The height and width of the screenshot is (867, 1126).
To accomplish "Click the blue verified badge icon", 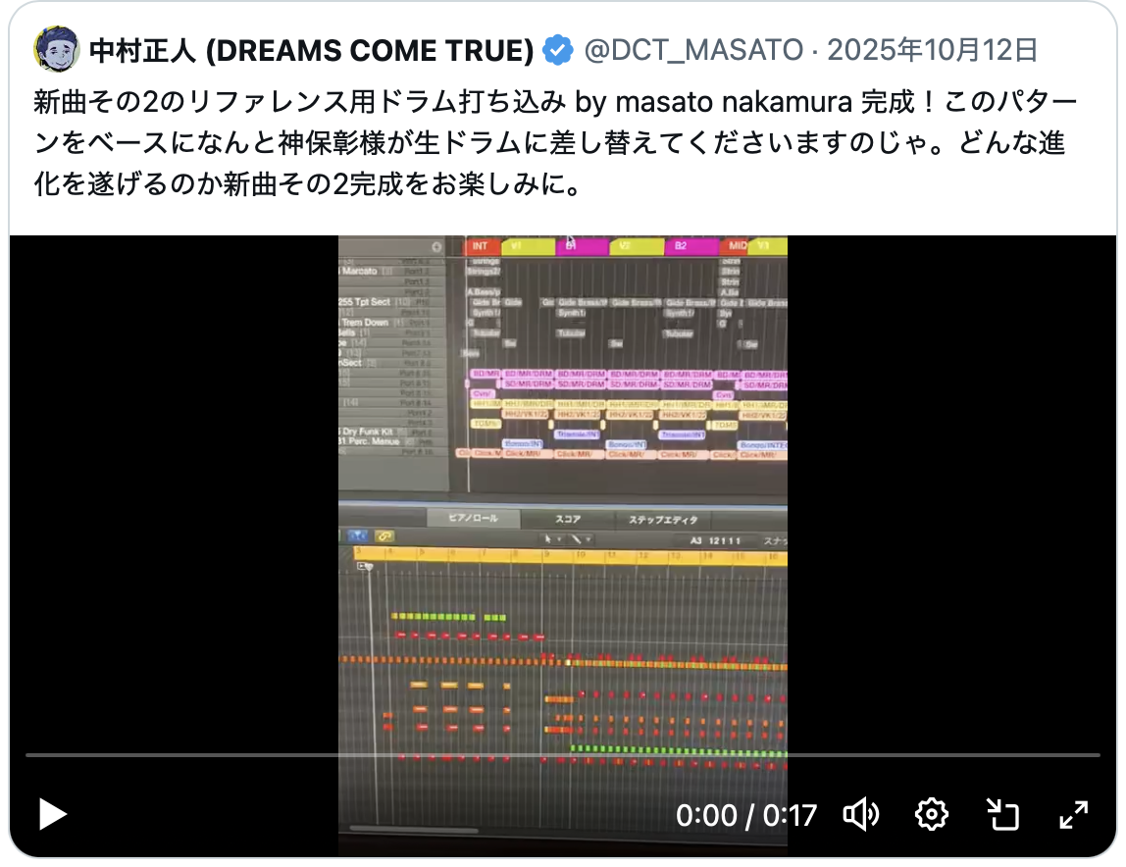I will [x=557, y=50].
